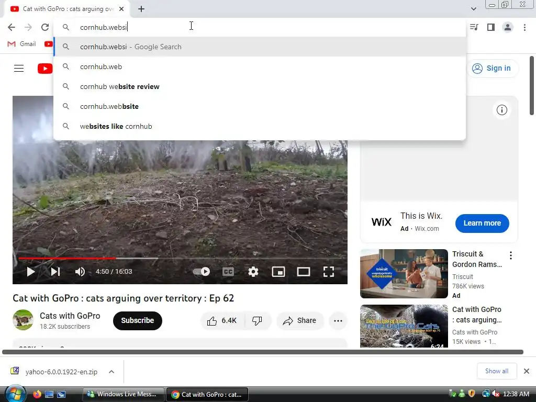Open the GoPro Cats recommended video thumbnail
Viewport: 536px width, 402px height.
point(404,326)
